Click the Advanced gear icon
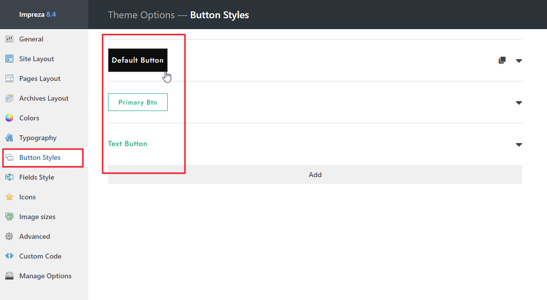Screen dimensions: 547x300 click(x=9, y=236)
